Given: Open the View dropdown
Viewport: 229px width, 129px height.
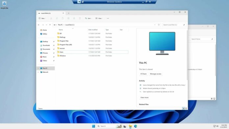Looking at the screenshot, I should 99,18.
